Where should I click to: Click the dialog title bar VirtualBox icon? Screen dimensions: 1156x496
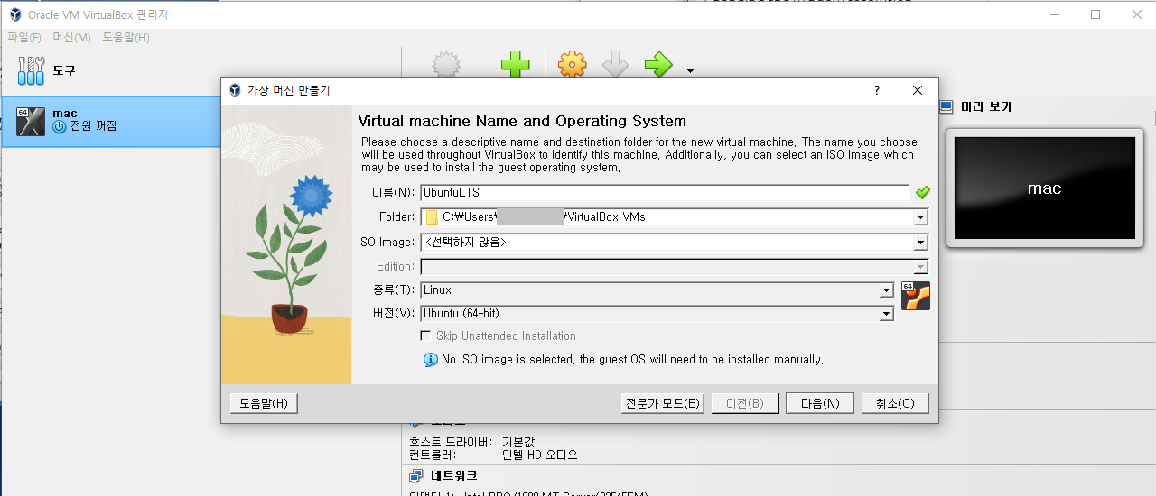(x=235, y=90)
